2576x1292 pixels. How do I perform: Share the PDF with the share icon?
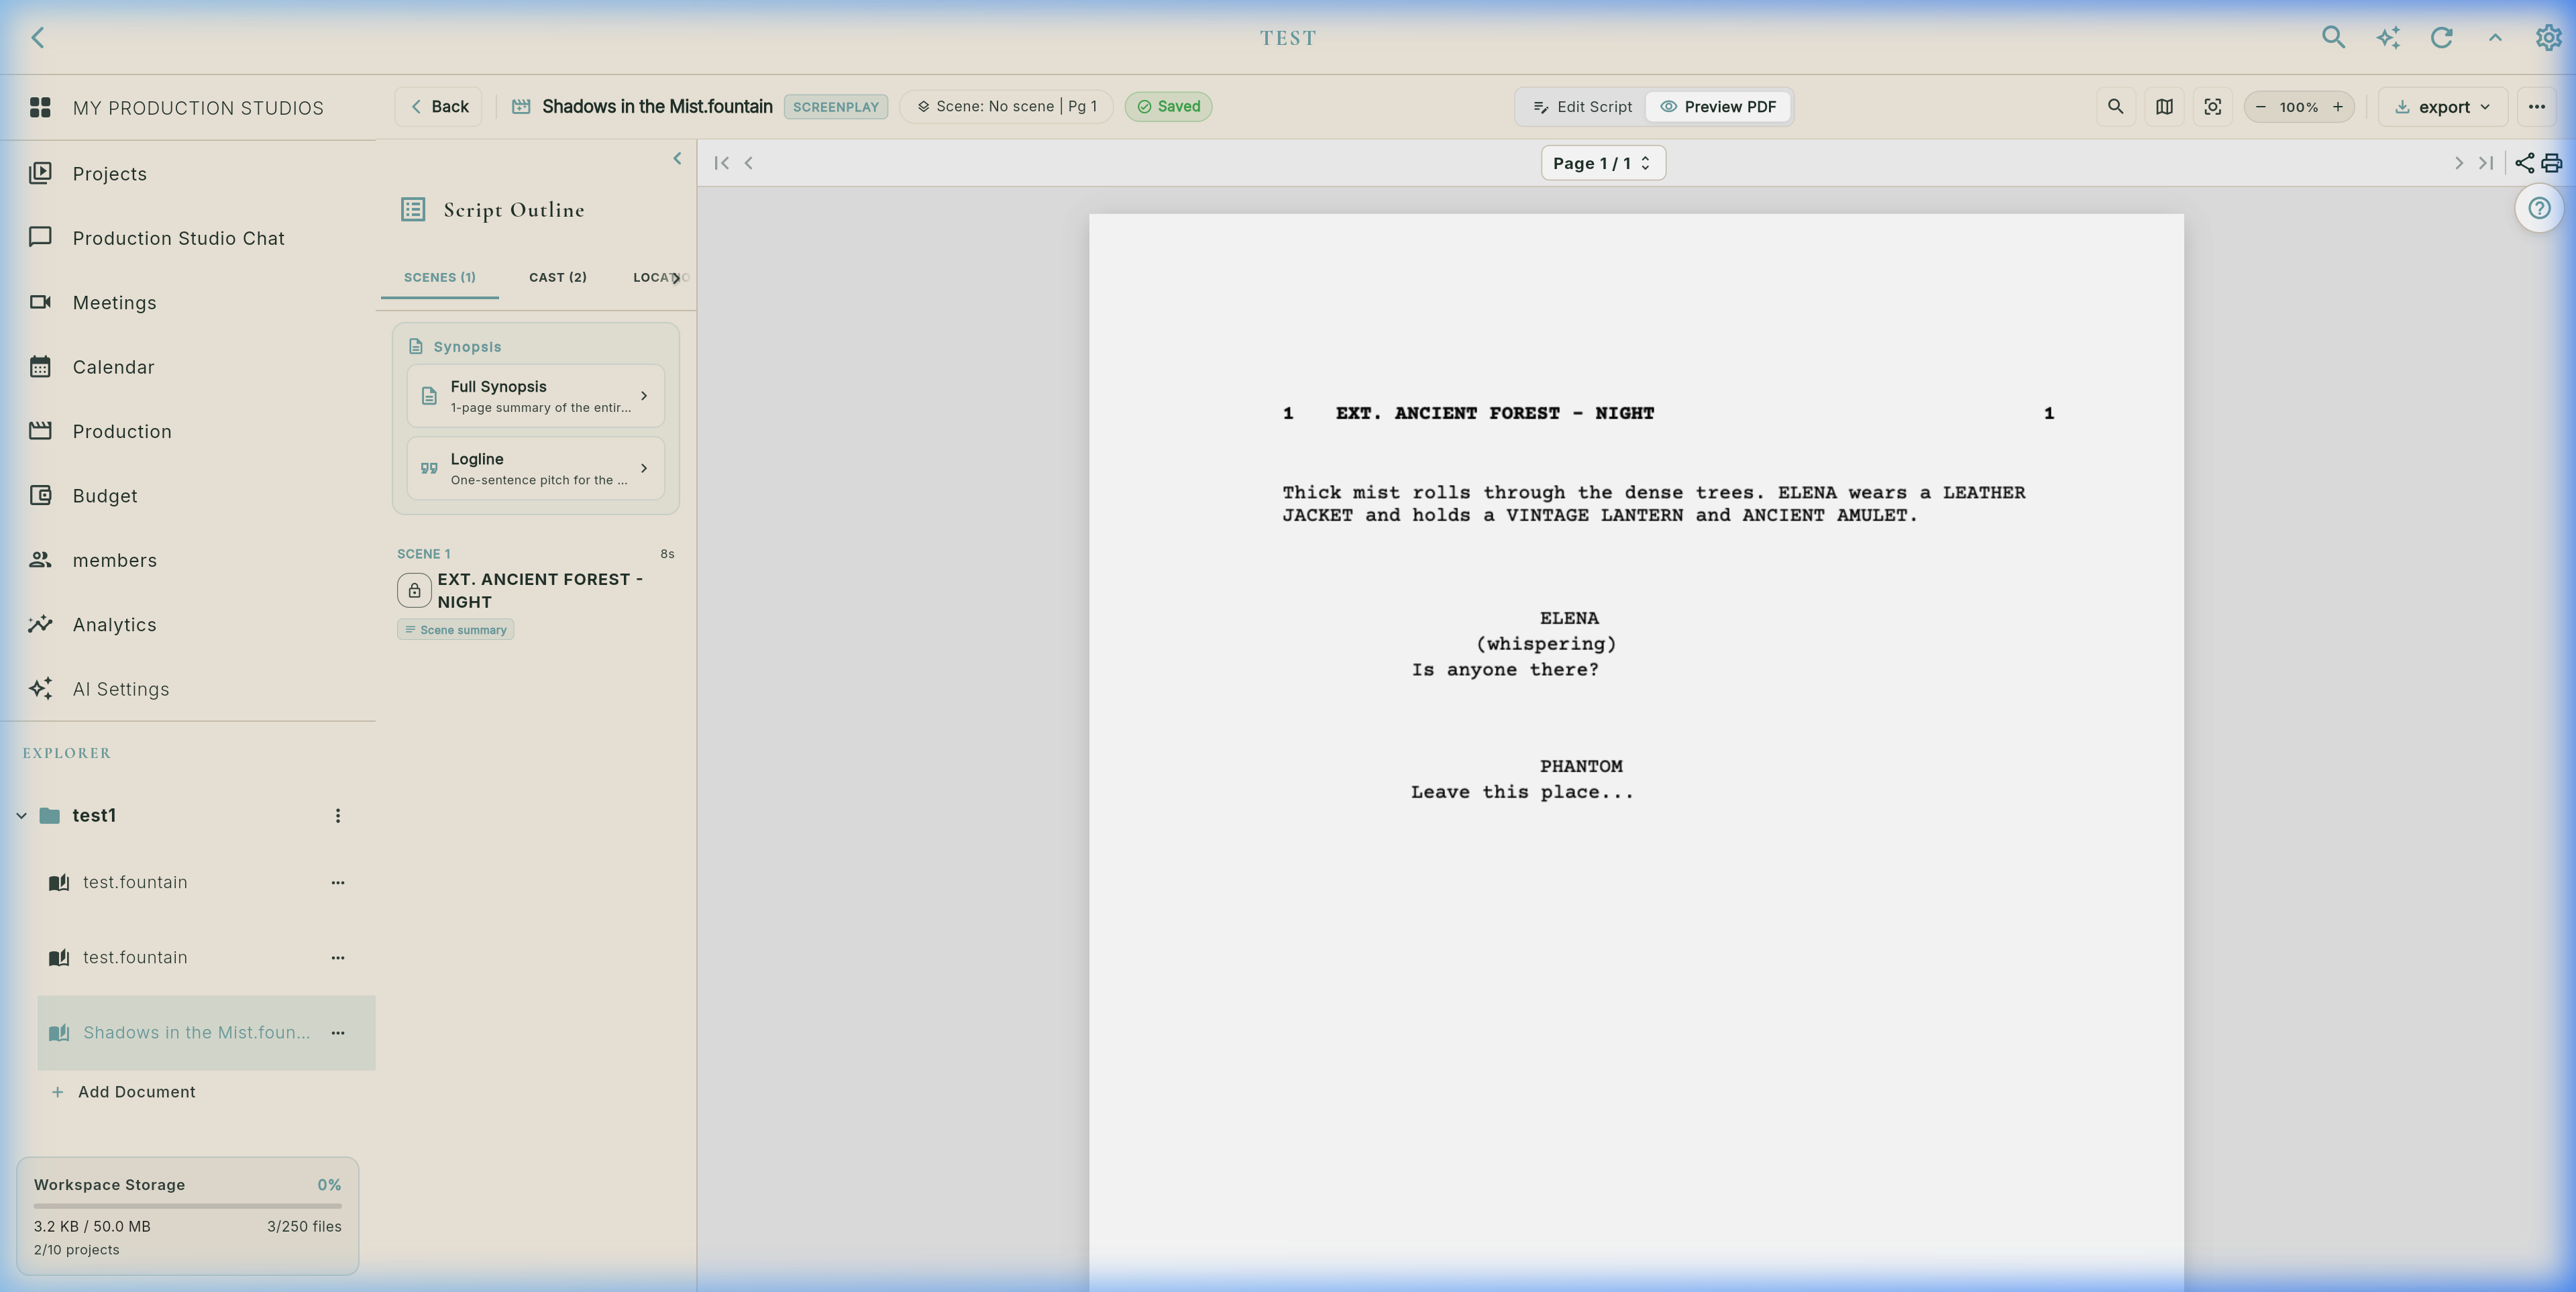(x=2524, y=163)
